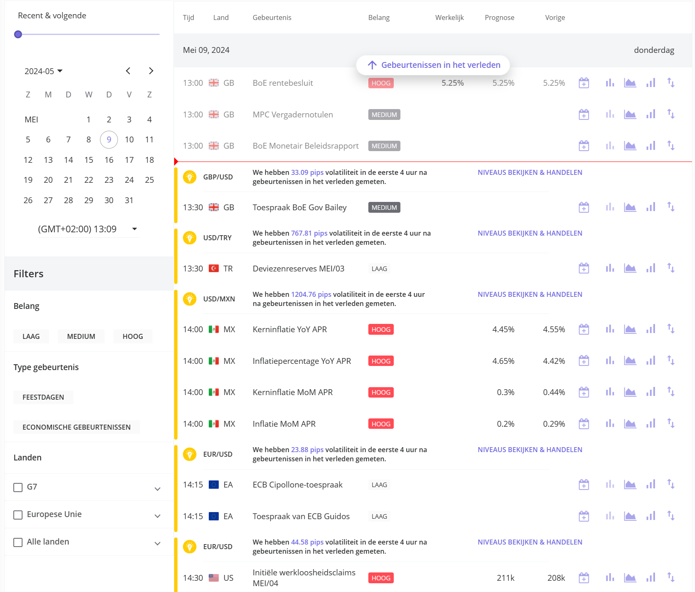
Task: Check the G7 countries checkbox
Action: (x=18, y=487)
